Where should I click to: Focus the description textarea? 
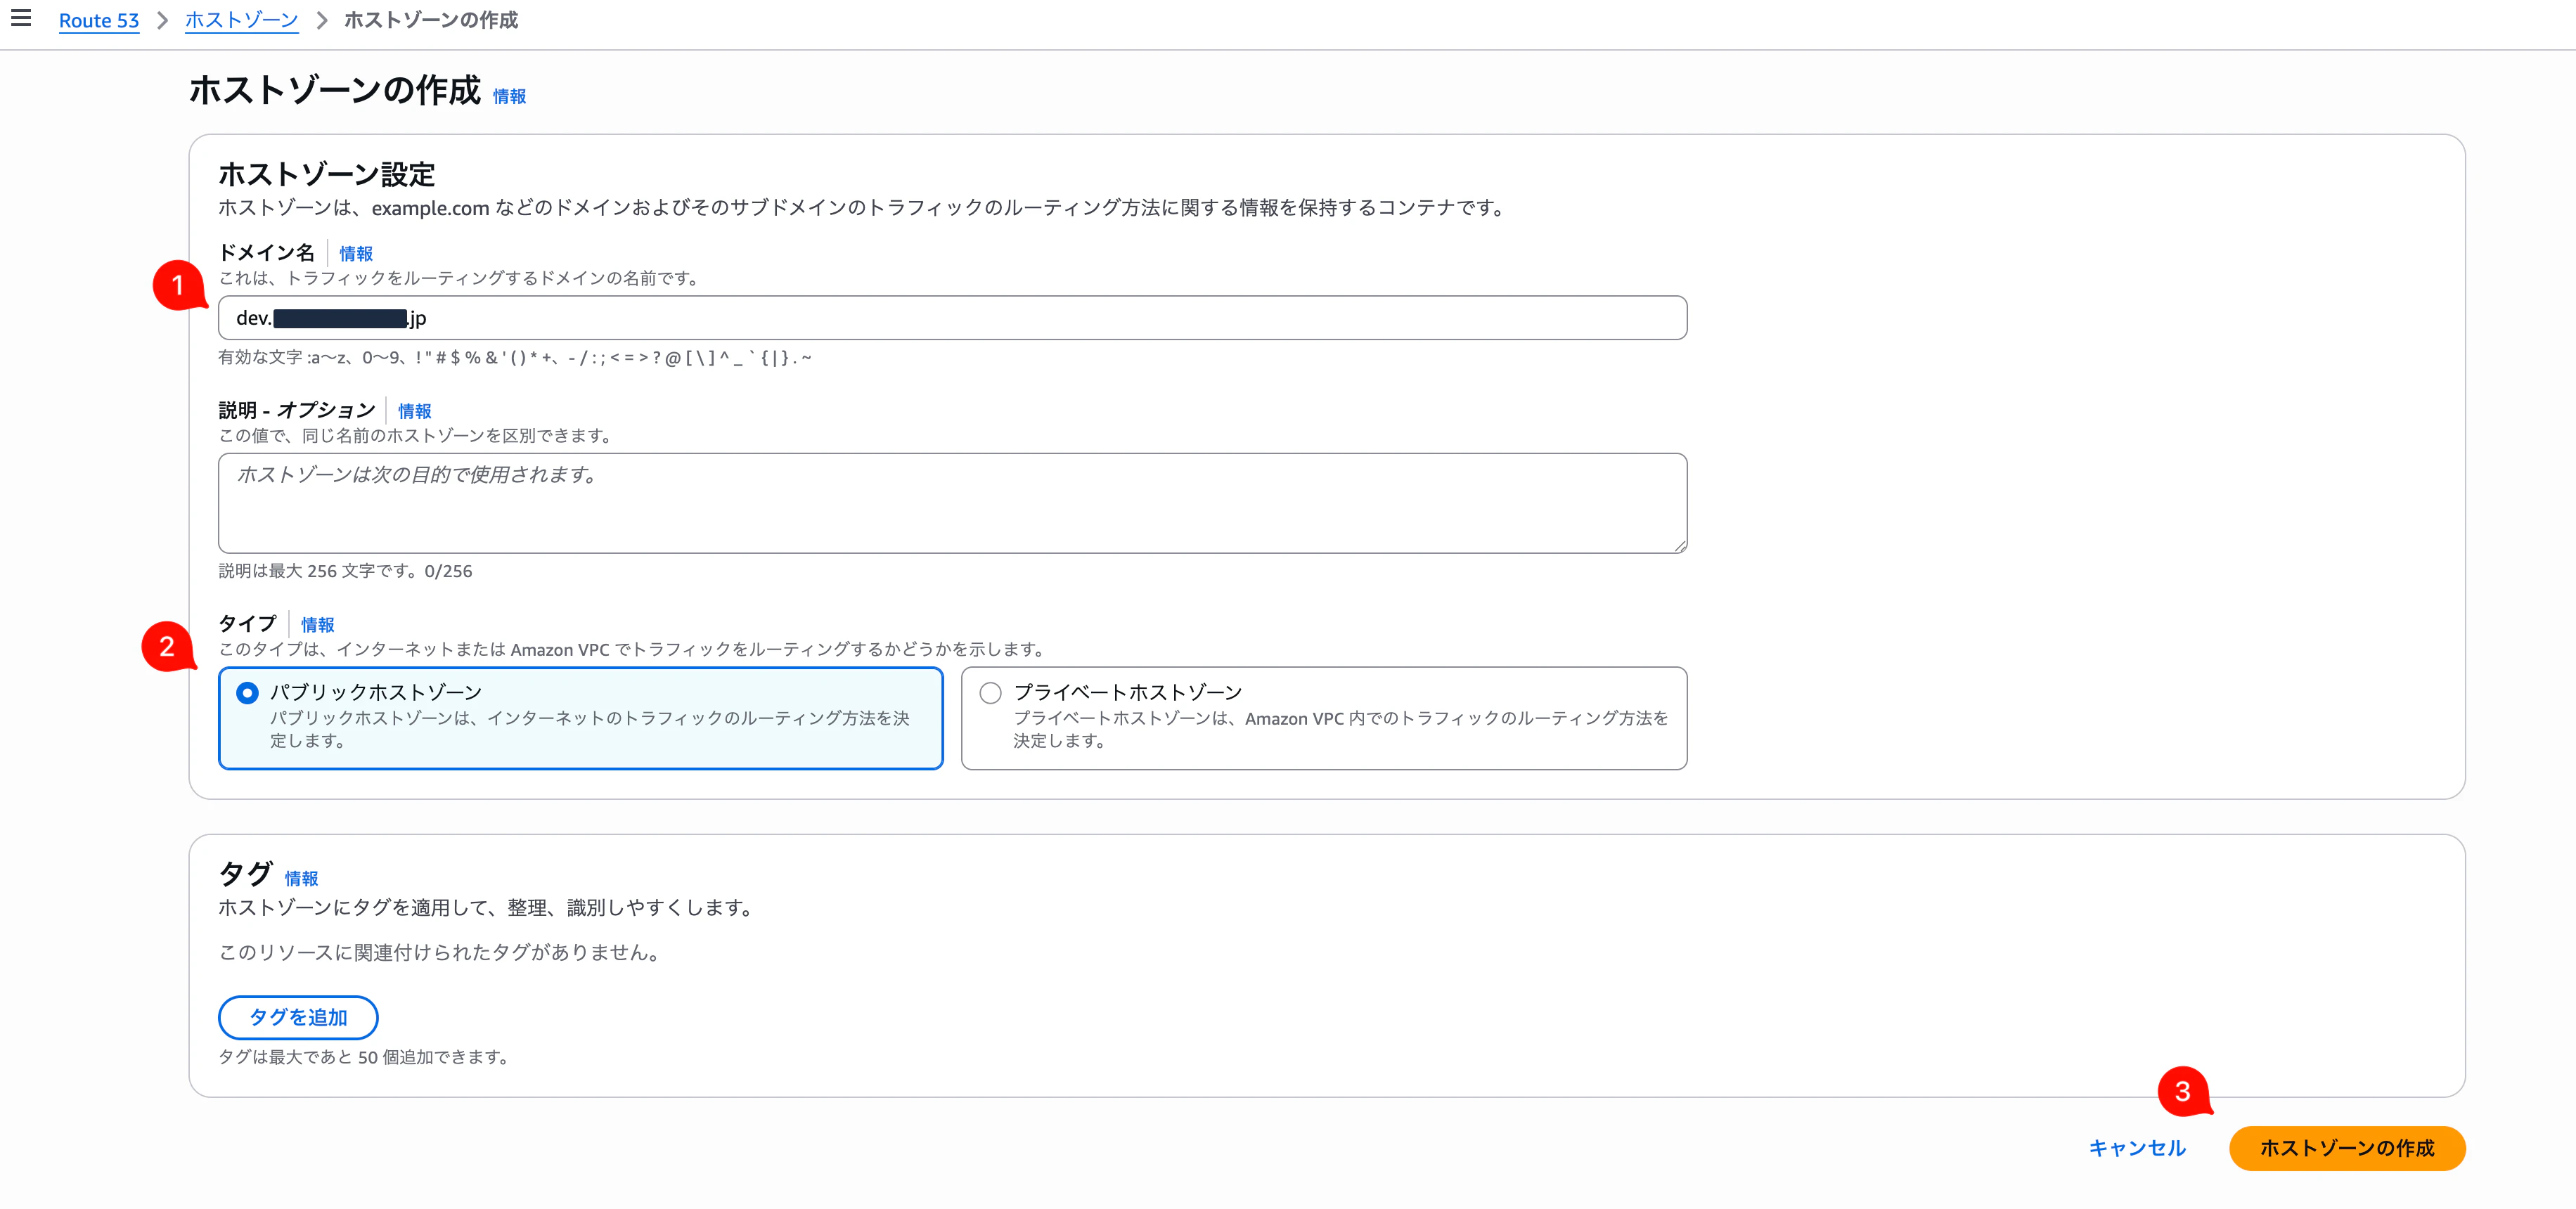[952, 503]
